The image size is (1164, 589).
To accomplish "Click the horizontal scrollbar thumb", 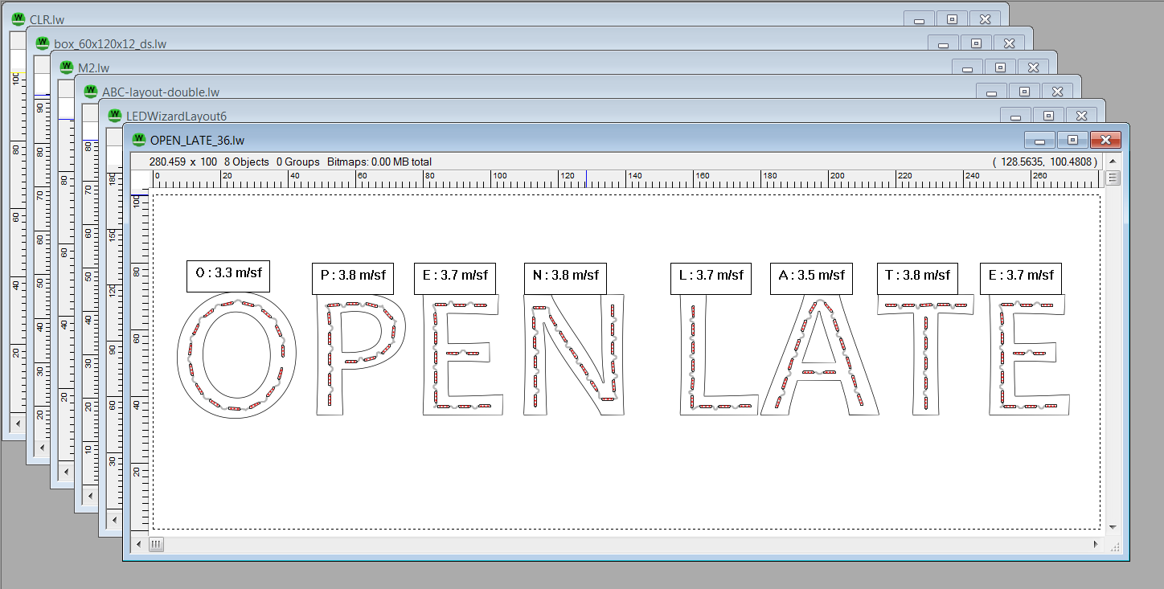I will (156, 544).
